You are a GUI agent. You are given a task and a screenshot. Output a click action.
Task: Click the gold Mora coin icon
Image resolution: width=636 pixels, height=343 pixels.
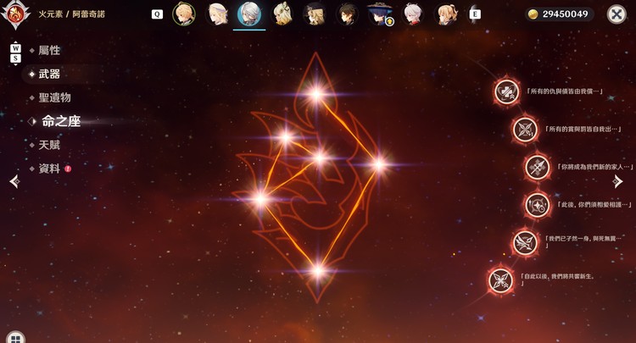[533, 14]
